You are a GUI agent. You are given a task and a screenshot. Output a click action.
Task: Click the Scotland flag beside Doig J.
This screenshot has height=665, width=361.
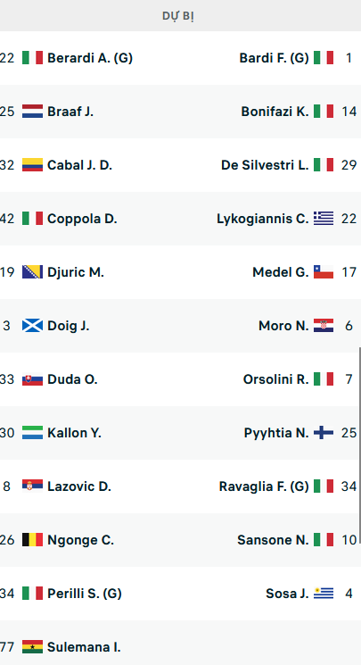point(32,325)
